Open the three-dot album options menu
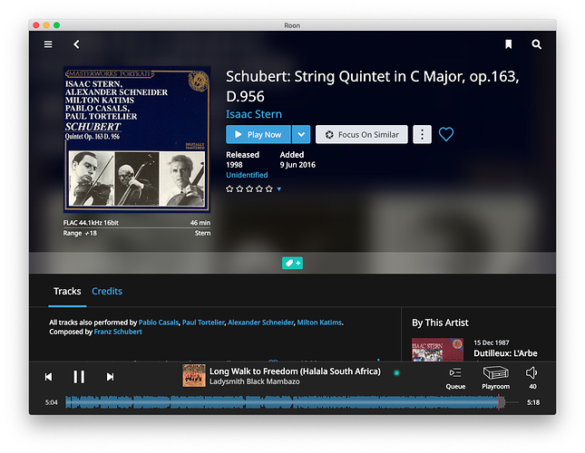Viewport: 585px width, 453px height. coord(422,134)
